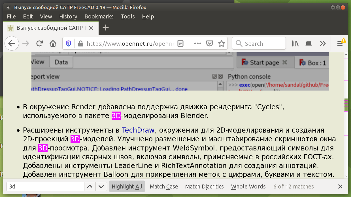The image size is (351, 197).
Task: Enable Match Case option
Action: click(164, 186)
